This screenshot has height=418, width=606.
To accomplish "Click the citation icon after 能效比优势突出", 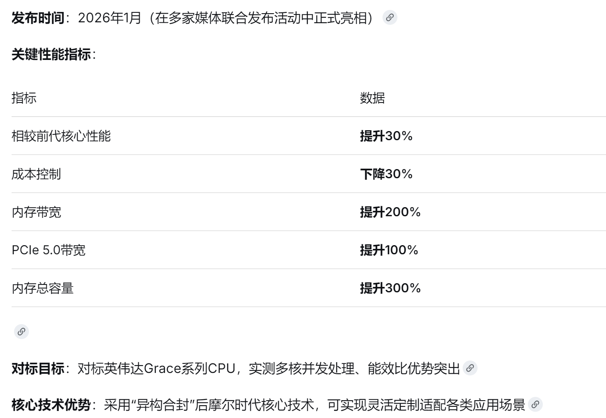I will pyautogui.click(x=470, y=368).
